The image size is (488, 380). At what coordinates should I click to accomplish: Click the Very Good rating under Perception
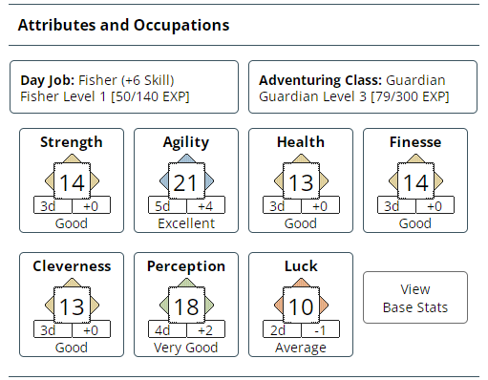coord(186,348)
